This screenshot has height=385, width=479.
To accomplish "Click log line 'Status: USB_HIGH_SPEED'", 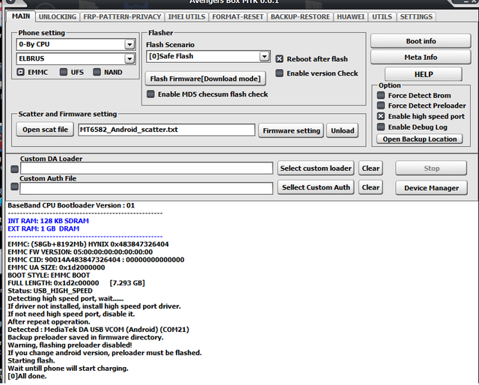I will [x=50, y=291].
